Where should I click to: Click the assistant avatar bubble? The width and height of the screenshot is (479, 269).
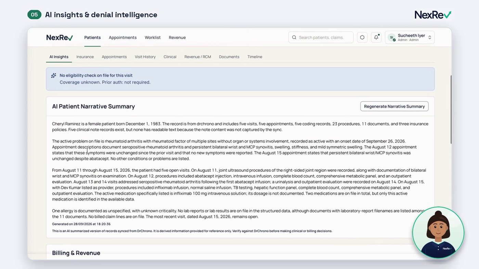[438, 233]
